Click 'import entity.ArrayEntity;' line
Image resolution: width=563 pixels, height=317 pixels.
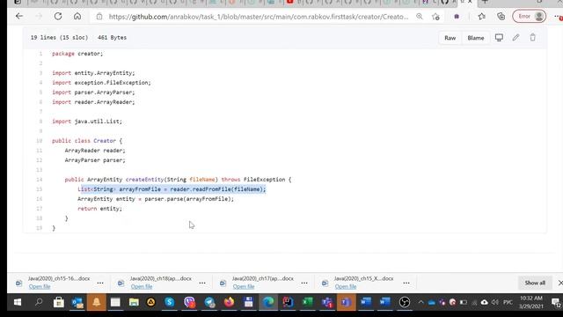[93, 73]
